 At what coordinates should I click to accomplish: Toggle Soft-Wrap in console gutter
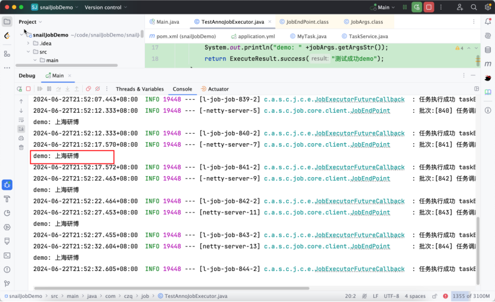[x=21, y=120]
